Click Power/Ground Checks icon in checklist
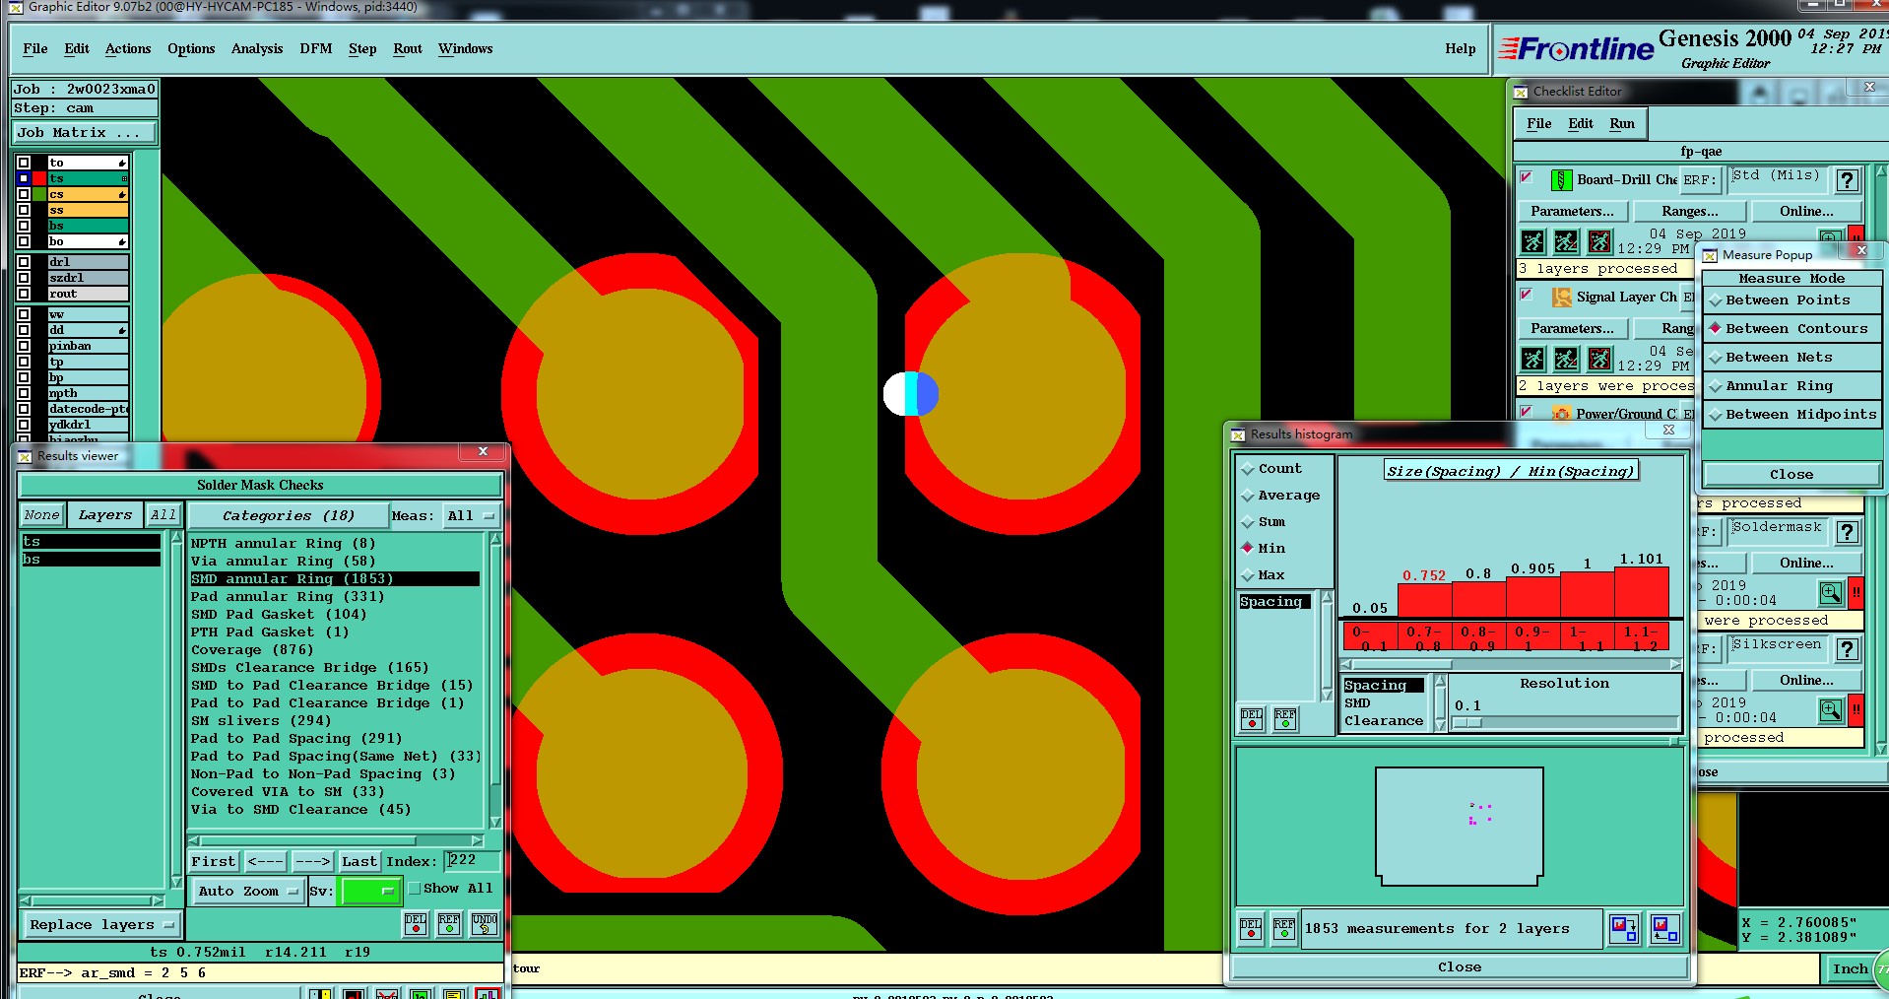This screenshot has width=1889, height=999. (x=1561, y=415)
